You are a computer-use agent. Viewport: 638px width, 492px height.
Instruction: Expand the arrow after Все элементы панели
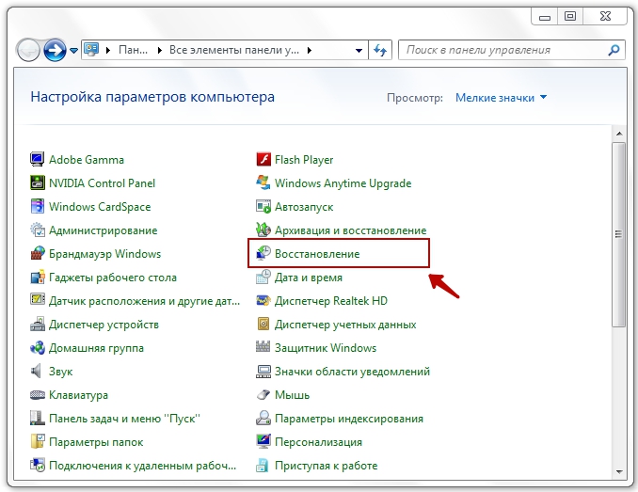(x=310, y=51)
